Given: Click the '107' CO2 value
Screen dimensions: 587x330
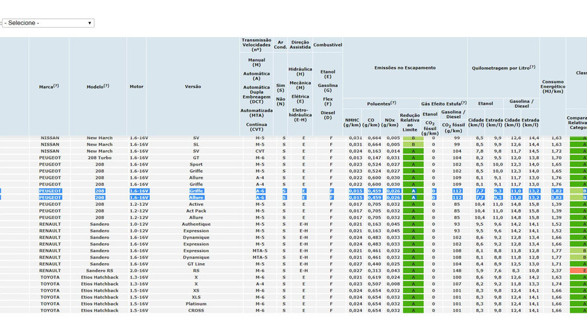Looking at the screenshot, I should point(457,284).
